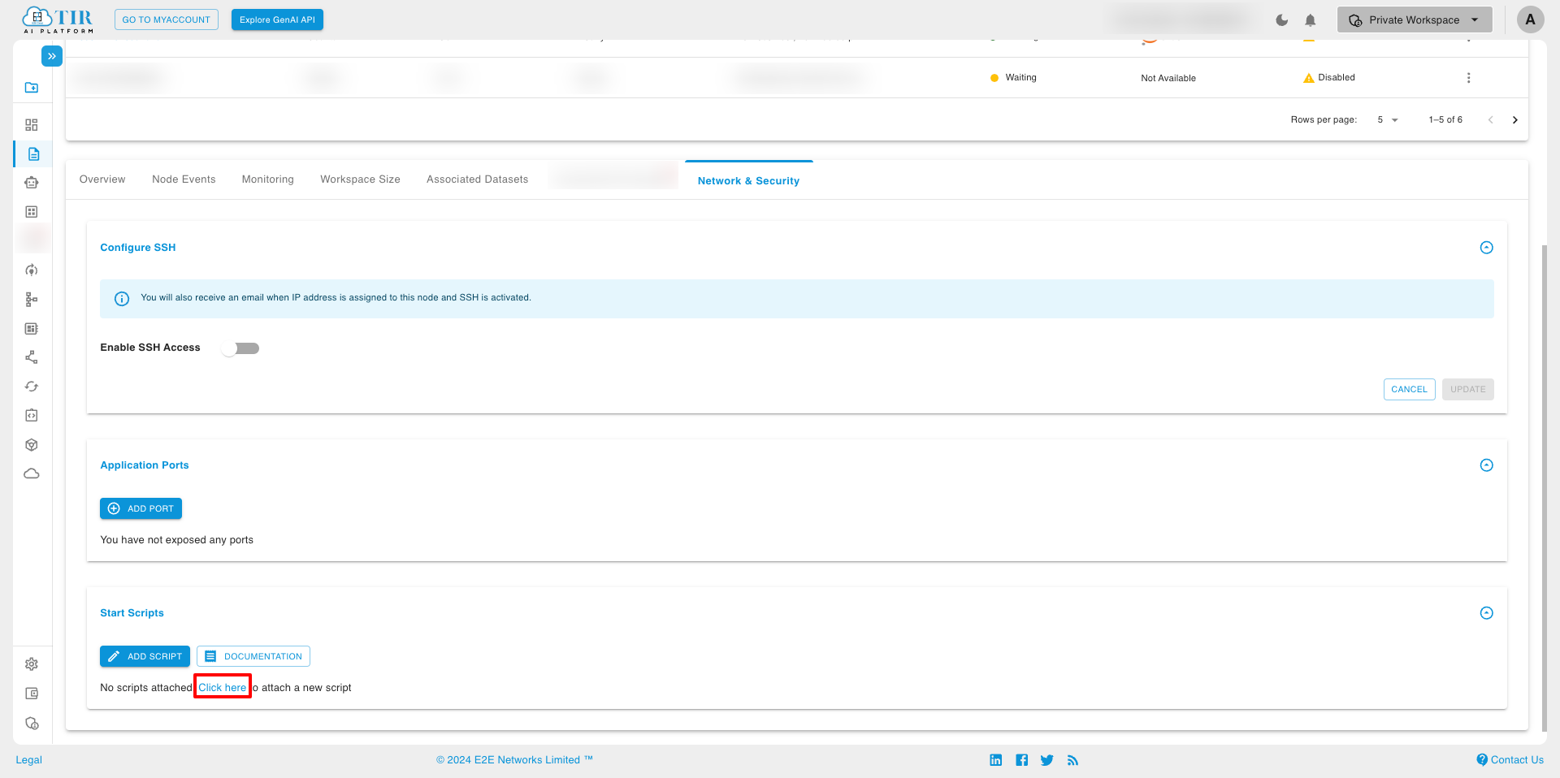The height and width of the screenshot is (778, 1560).
Task: Go to the next table page
Action: click(x=1515, y=120)
